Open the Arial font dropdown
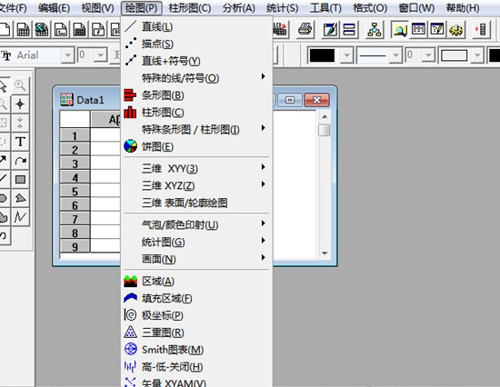Image resolution: width=500 pixels, height=387 pixels. pos(67,55)
